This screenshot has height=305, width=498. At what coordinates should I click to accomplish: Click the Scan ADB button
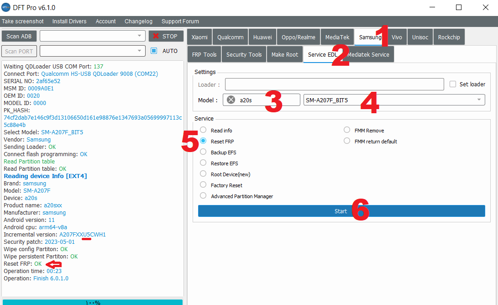(x=19, y=36)
